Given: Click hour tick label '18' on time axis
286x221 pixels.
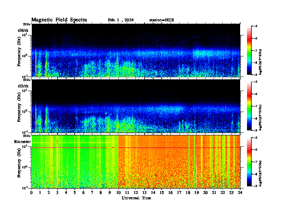Looking at the screenshot, I should 188,192.
